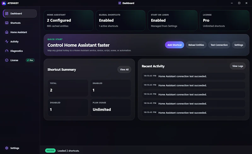Image resolution: width=252 pixels, height=154 pixels.
Task: Click the Total shortcuts tile
Action: pyautogui.click(x=68, y=88)
